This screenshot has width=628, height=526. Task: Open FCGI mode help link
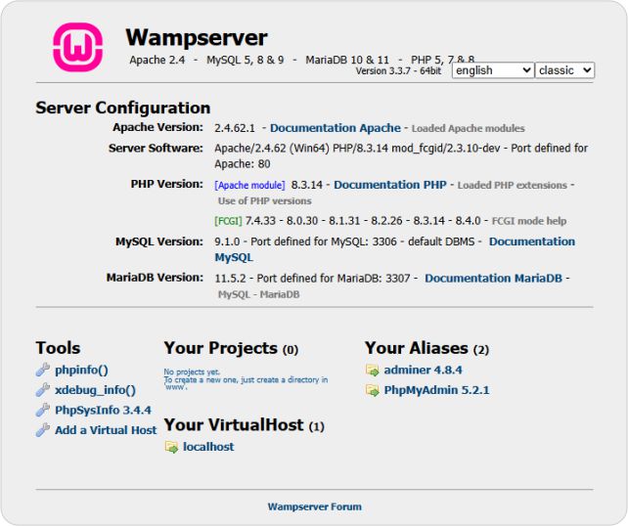click(x=529, y=221)
